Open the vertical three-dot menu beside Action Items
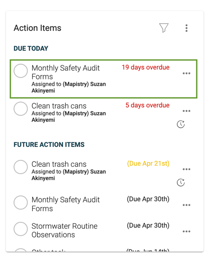The width and height of the screenshot is (211, 265). point(186,28)
